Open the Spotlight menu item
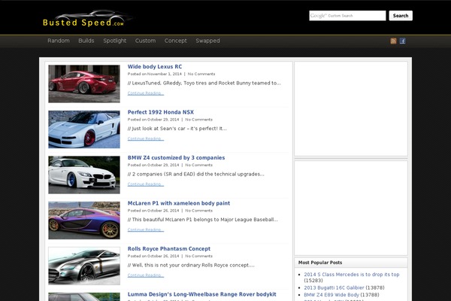451x301 pixels. 115,41
